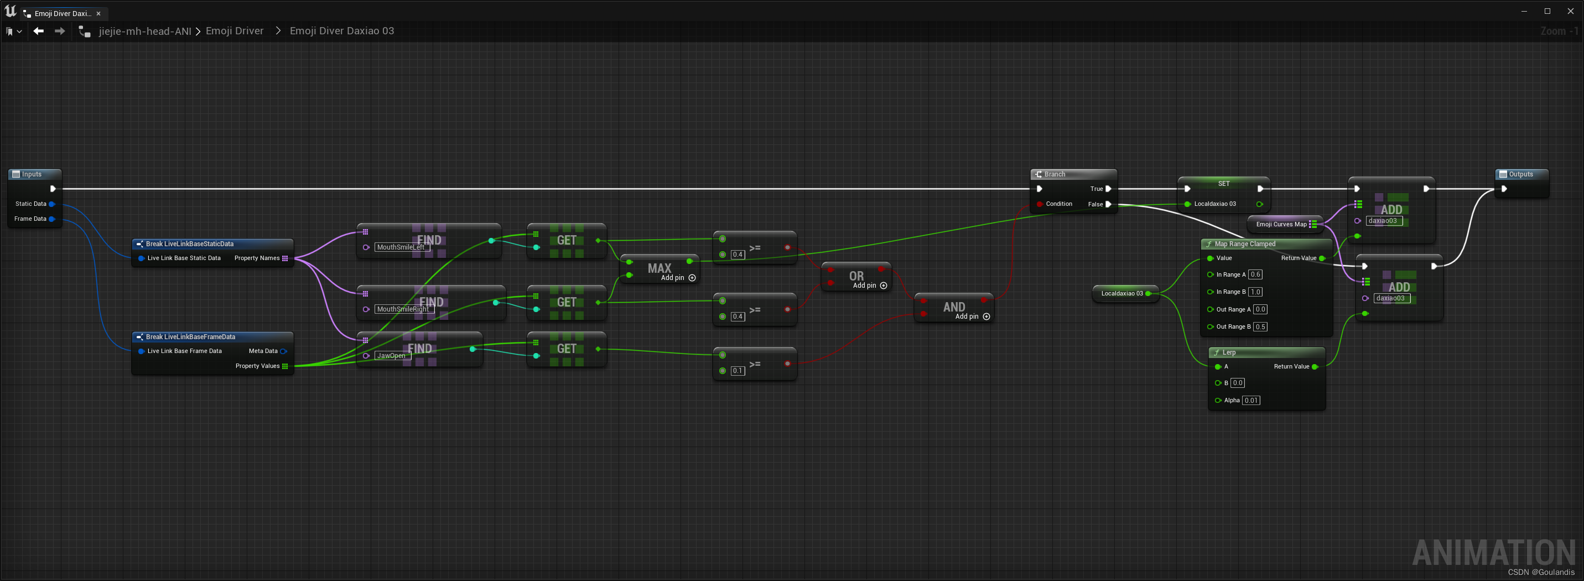Select the Emoji Curves Map variable node

[1285, 225]
